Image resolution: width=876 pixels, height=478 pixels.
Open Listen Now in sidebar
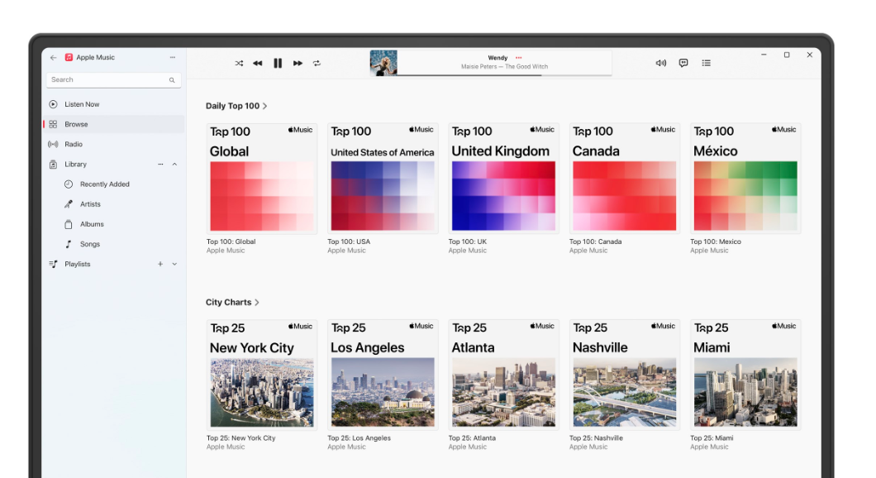pyautogui.click(x=114, y=104)
